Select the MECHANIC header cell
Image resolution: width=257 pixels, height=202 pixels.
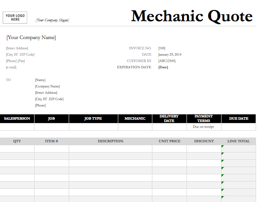click(x=135, y=118)
